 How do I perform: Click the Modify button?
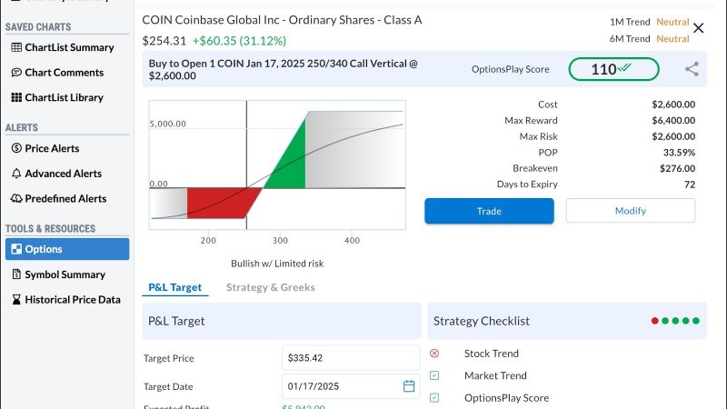(x=631, y=211)
